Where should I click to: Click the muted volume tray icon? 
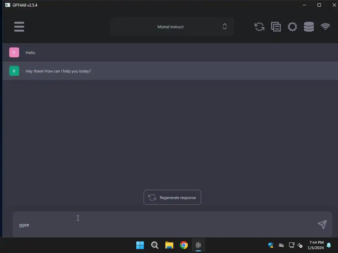tap(300, 245)
